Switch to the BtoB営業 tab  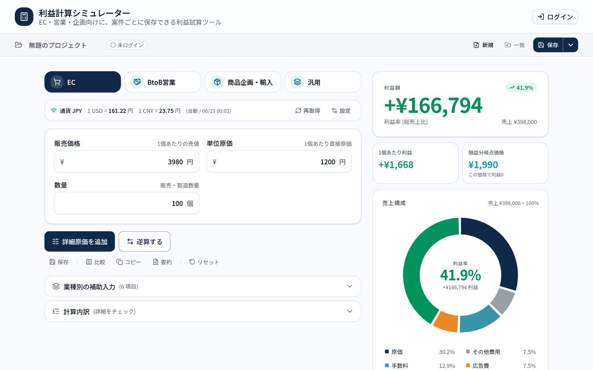(163, 82)
